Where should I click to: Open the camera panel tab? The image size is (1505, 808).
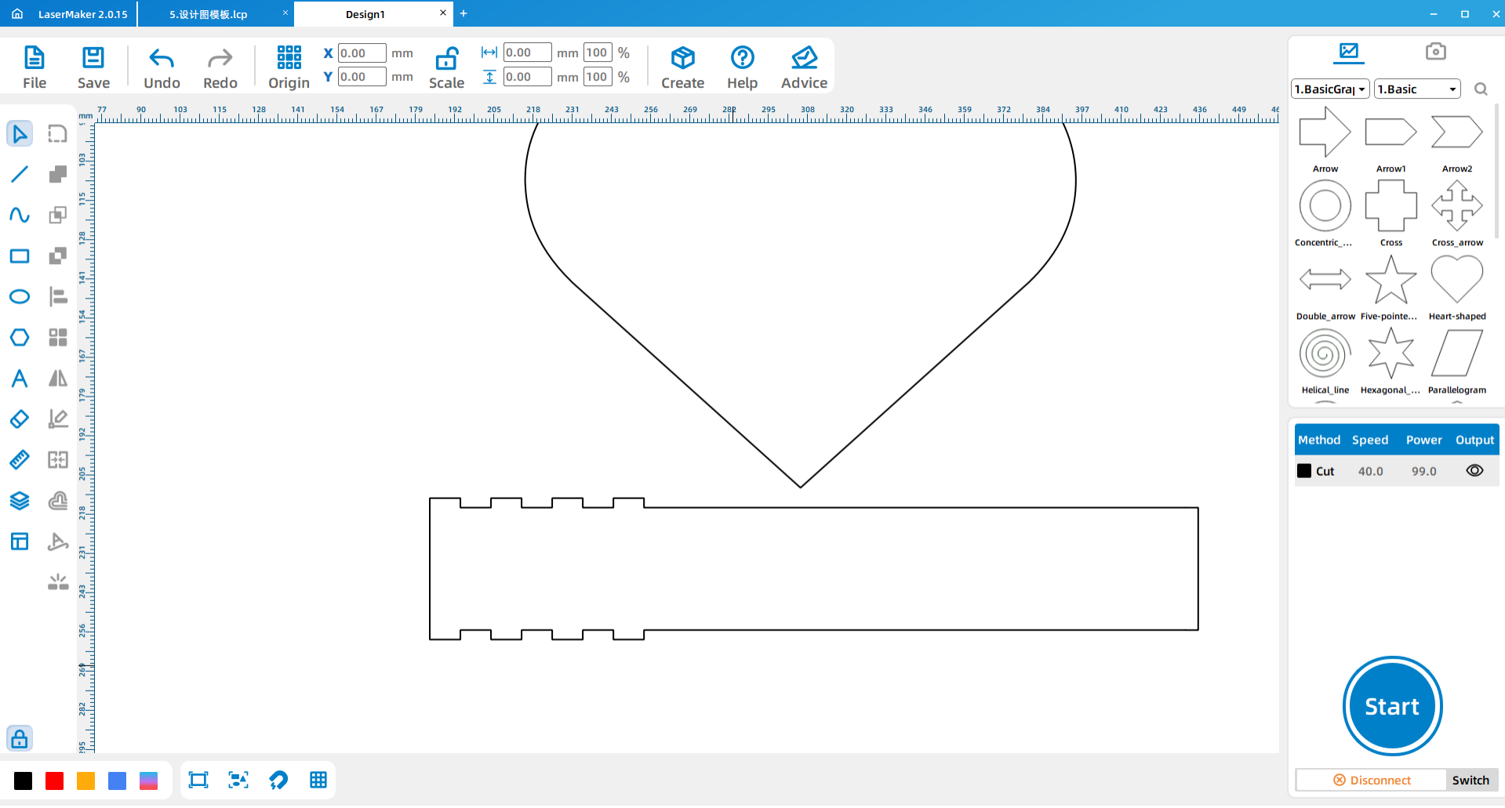point(1436,52)
